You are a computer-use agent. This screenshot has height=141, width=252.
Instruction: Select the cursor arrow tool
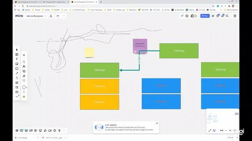click(x=17, y=50)
